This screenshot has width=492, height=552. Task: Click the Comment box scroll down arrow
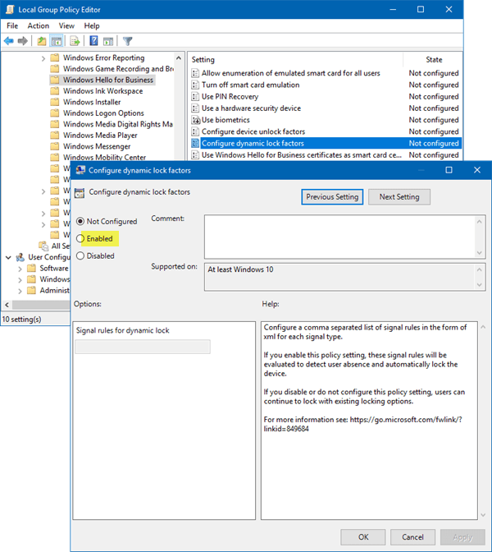pos(479,253)
